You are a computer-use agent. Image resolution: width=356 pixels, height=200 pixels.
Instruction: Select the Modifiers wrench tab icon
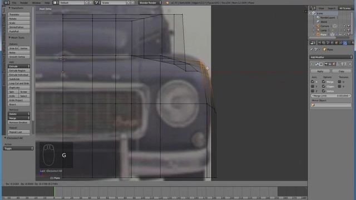[x=345, y=43]
